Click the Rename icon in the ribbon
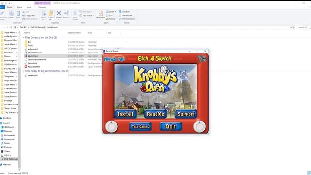The width and height of the screenshot is (311, 175). point(66,15)
